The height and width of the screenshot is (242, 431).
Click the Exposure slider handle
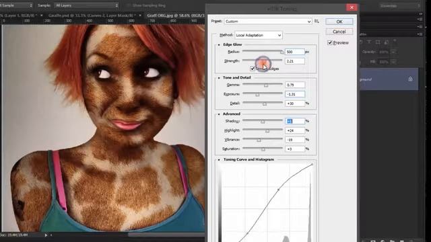click(x=257, y=95)
